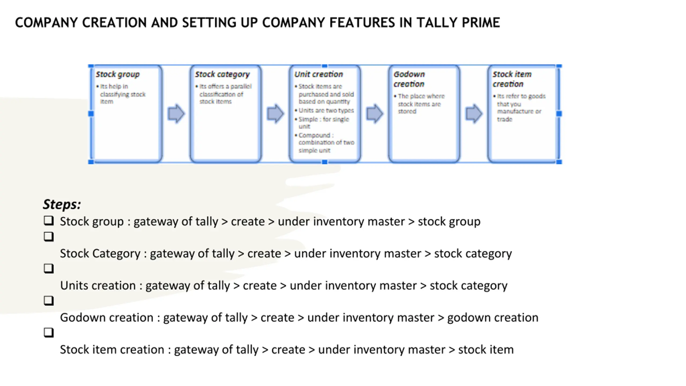The height and width of the screenshot is (386, 686).
Task: Click the Stock category box heading
Action: pos(222,74)
